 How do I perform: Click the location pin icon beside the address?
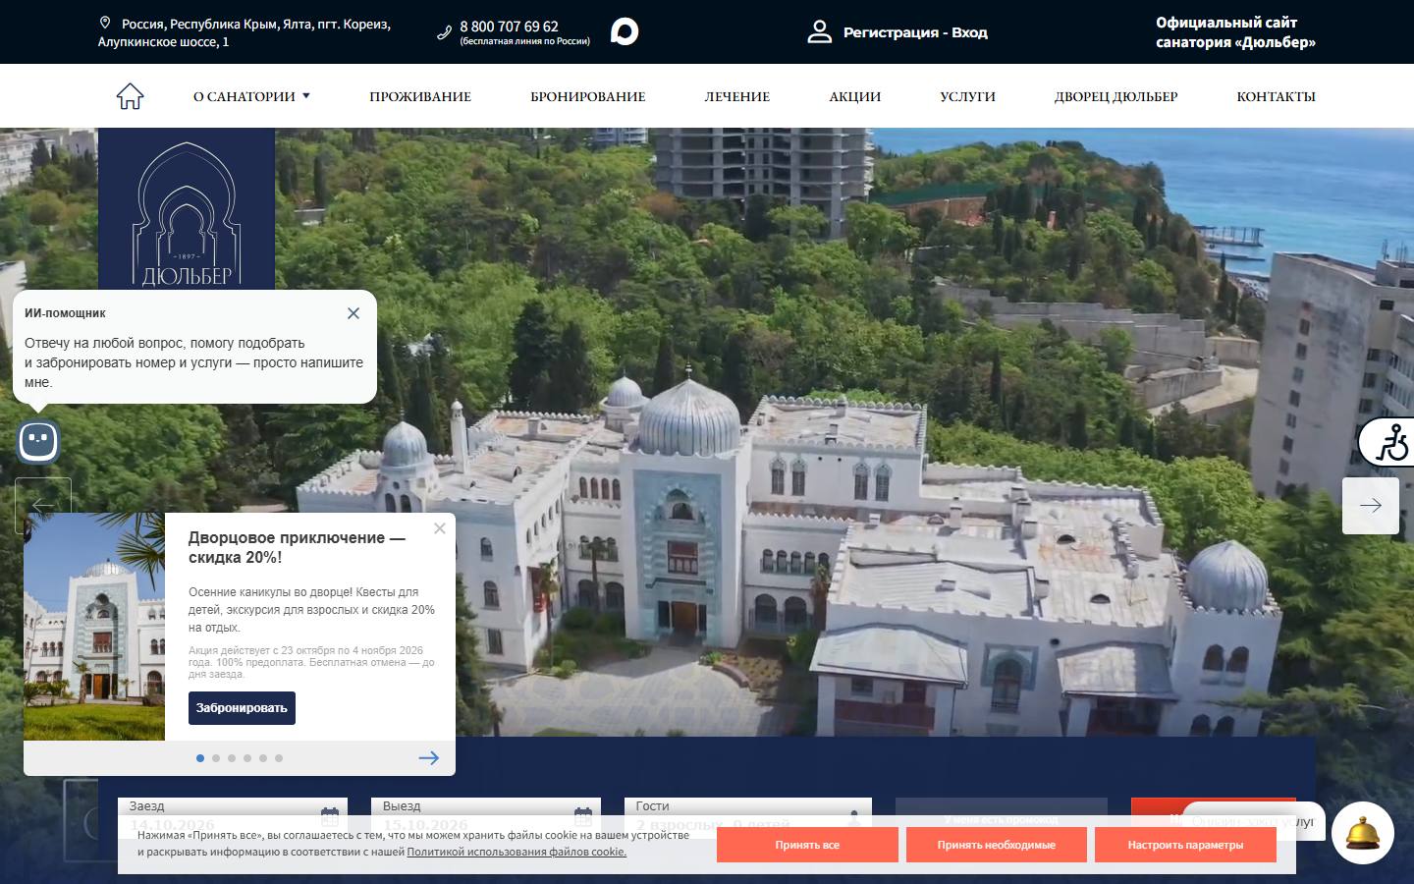[x=105, y=23]
